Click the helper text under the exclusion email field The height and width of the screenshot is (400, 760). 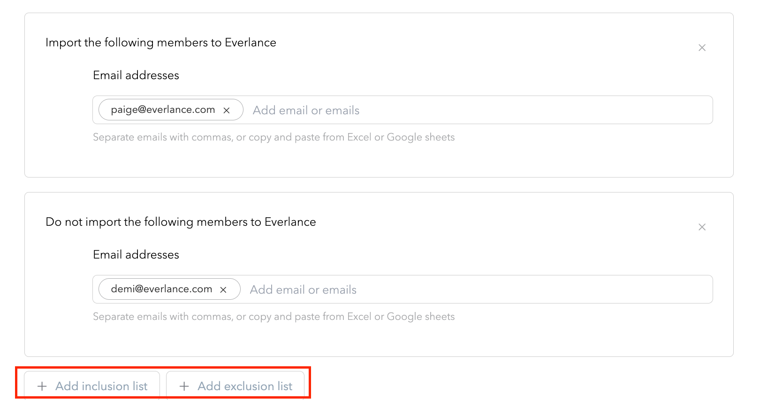click(x=274, y=317)
